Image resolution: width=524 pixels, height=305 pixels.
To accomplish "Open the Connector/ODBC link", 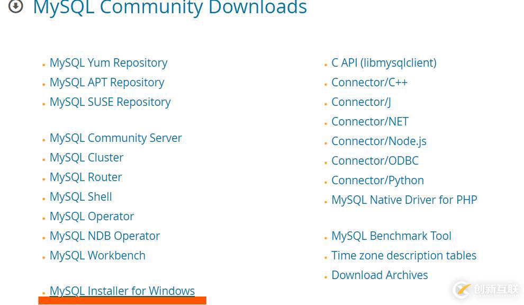I will click(x=375, y=161).
